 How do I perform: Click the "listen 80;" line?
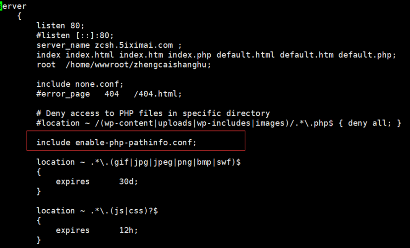[x=60, y=26]
